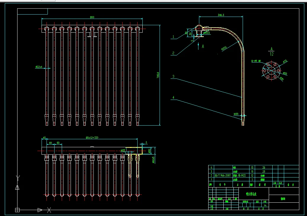Select the 800 width dimension text
307x216 pixels.
tap(92, 17)
